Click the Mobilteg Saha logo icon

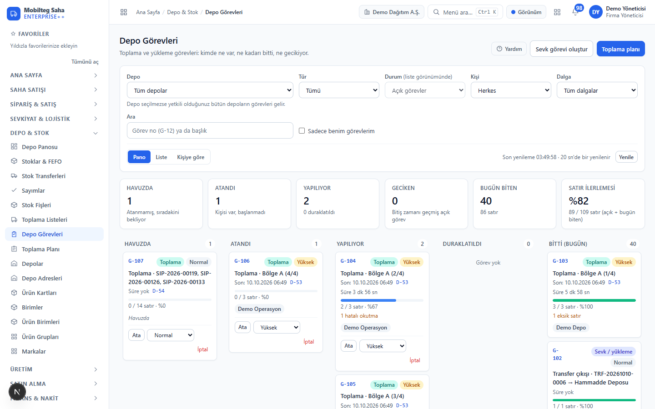(14, 13)
